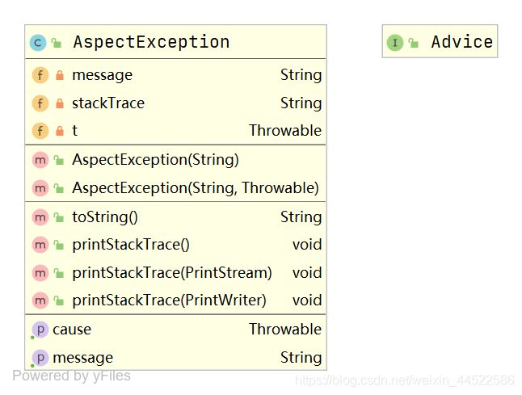
Task: Click the field icon for message String
Action: click(x=40, y=75)
